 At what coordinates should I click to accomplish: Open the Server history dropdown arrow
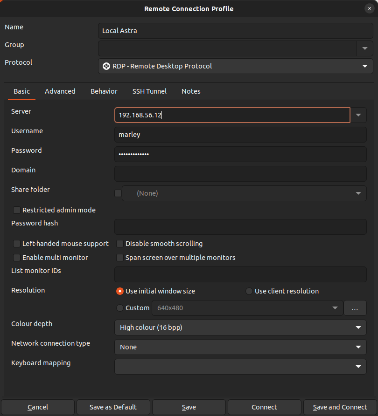[358, 115]
